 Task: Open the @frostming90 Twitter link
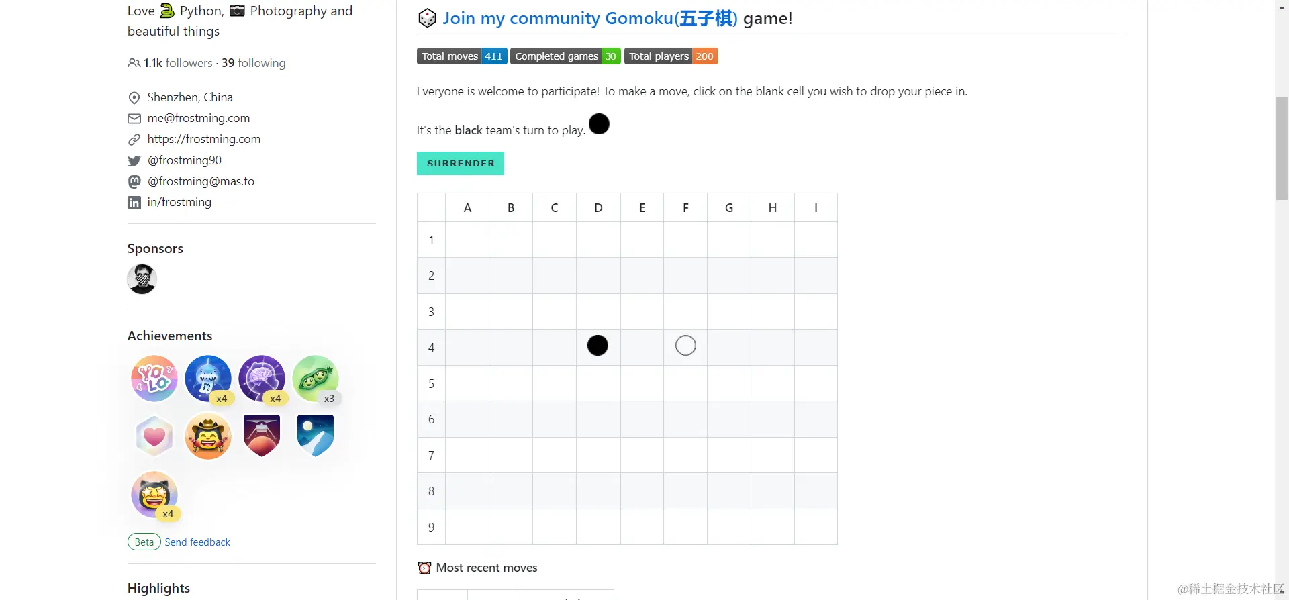[185, 160]
